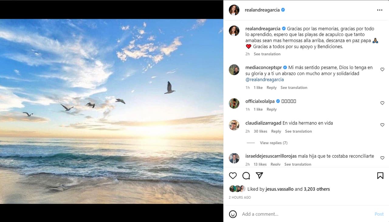Expand replies under claudializarragad's comment

point(274,143)
